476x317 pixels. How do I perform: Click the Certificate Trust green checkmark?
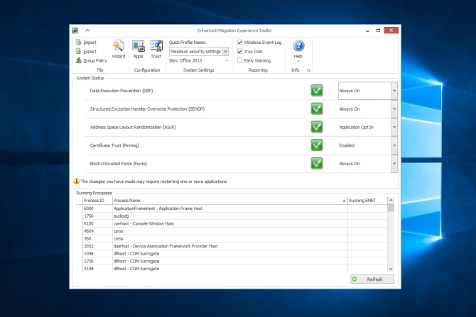(317, 145)
